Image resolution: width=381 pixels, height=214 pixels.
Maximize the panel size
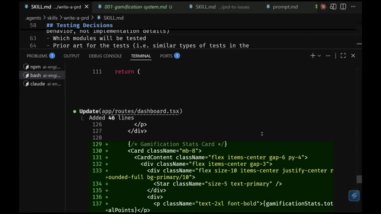coord(343,55)
